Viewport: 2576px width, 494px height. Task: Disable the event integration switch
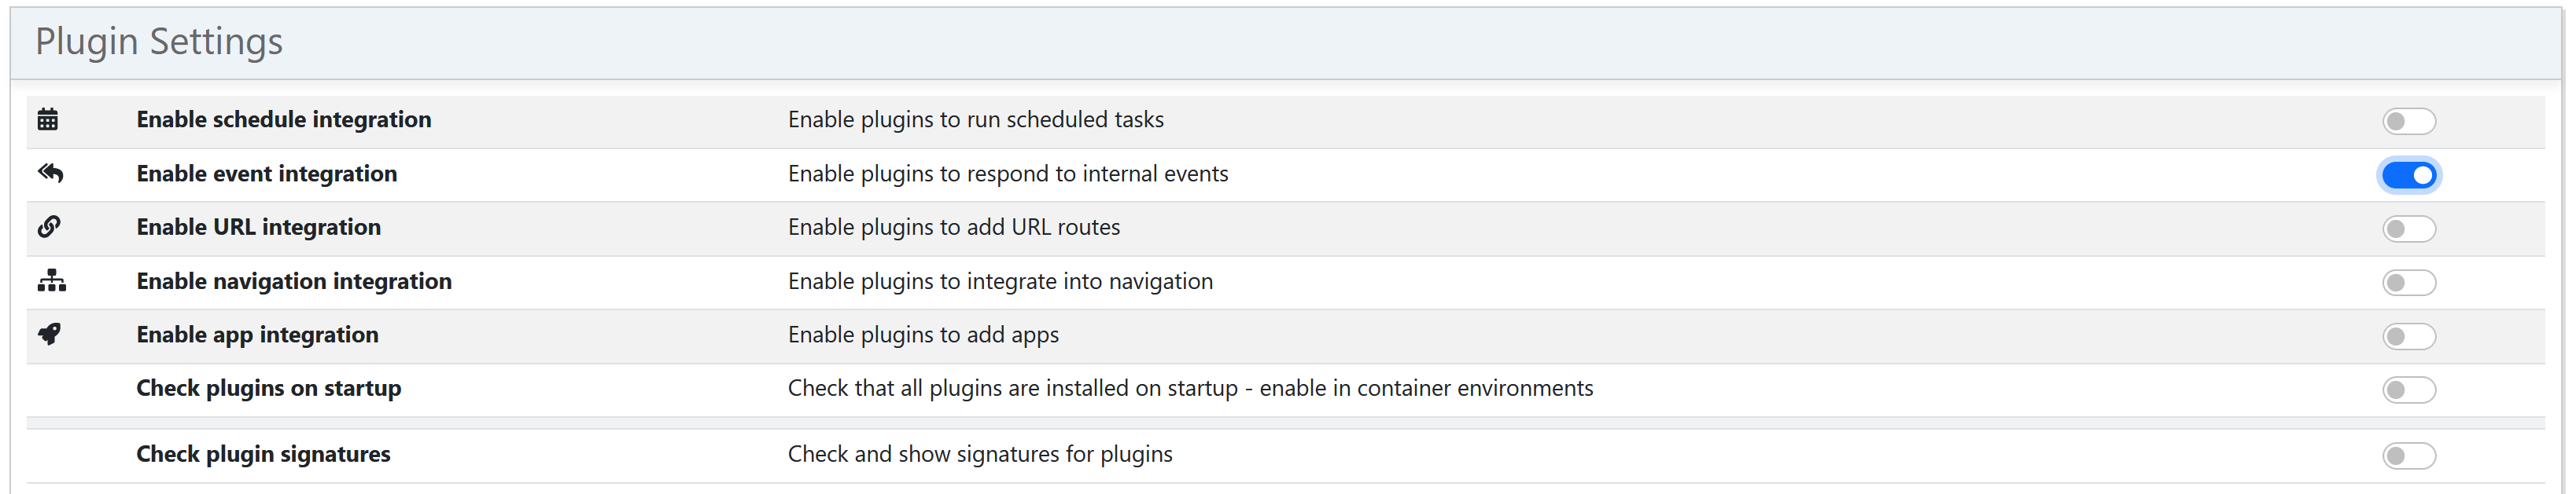point(2410,174)
